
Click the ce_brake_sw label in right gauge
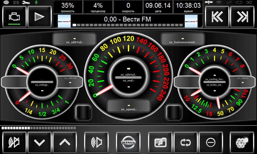pos(215,85)
